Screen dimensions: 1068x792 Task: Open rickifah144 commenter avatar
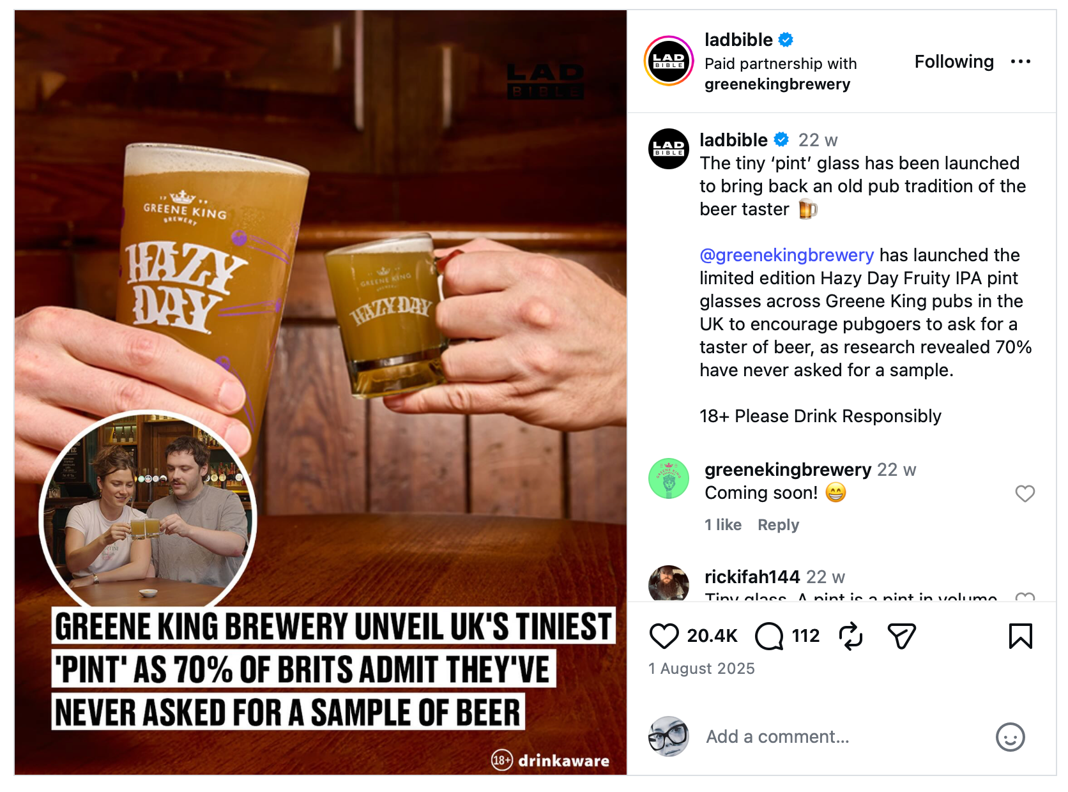pos(668,583)
